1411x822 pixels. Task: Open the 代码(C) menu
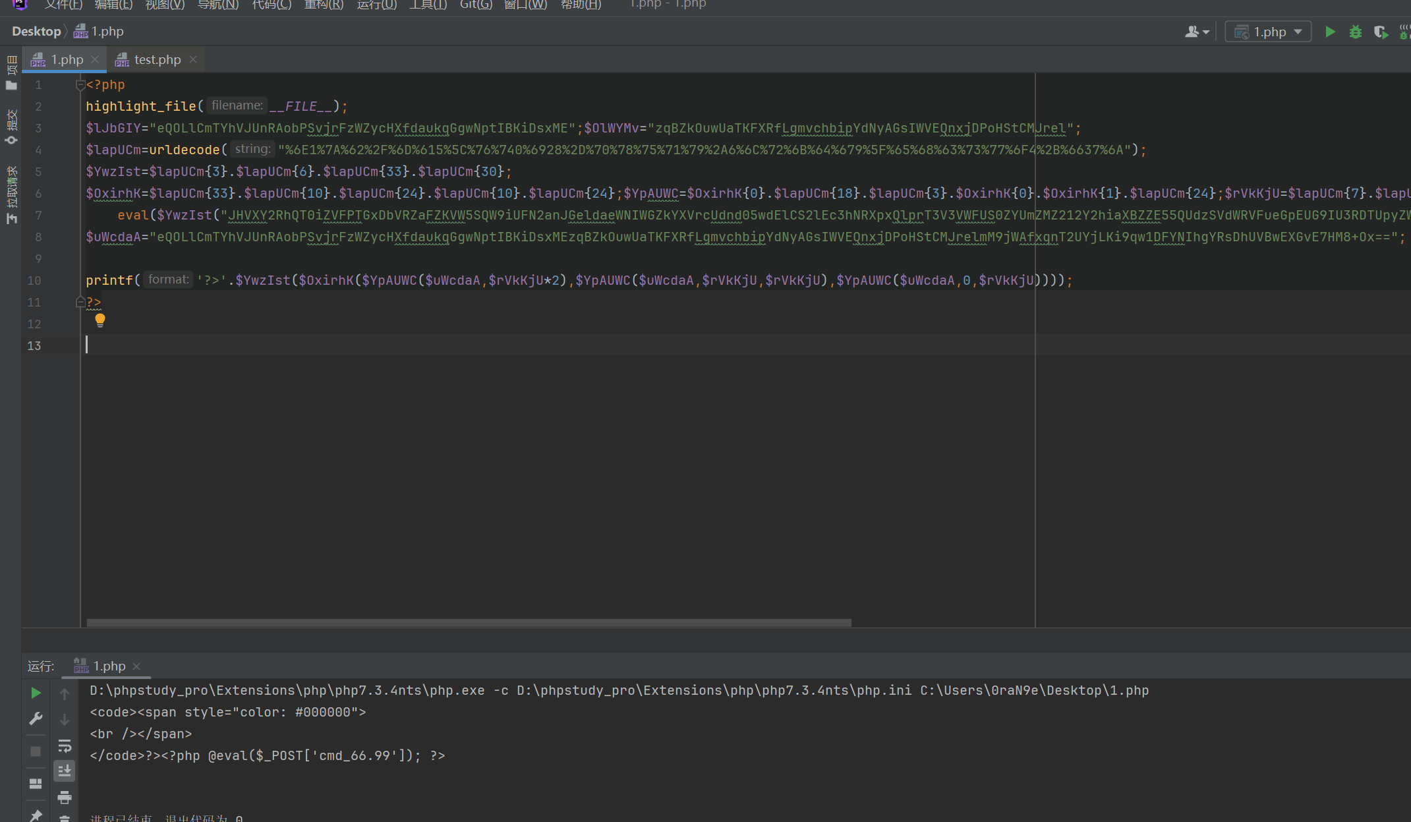pos(272,5)
